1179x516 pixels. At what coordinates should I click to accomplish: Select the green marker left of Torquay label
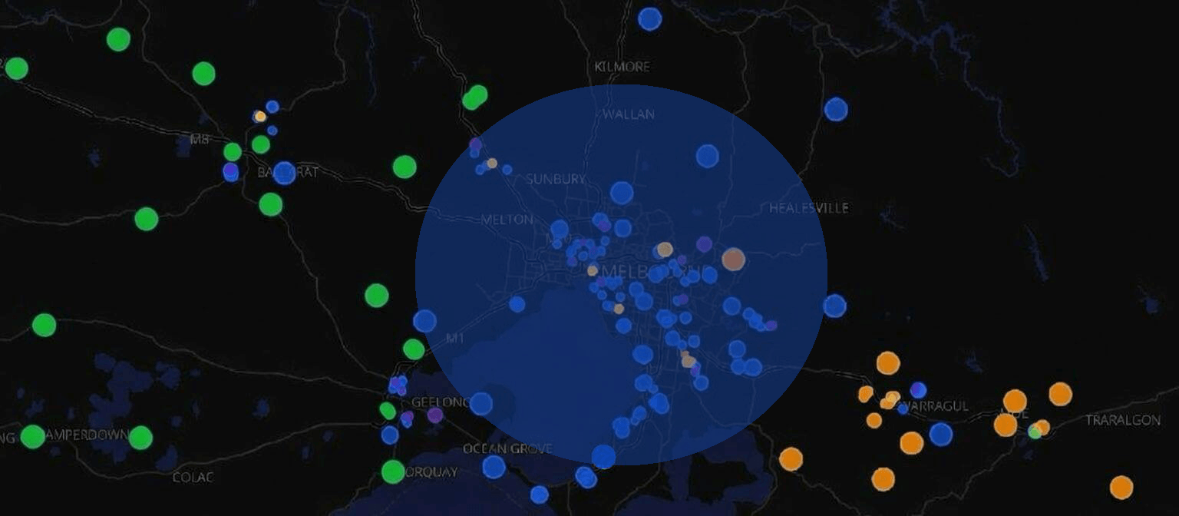(x=393, y=471)
